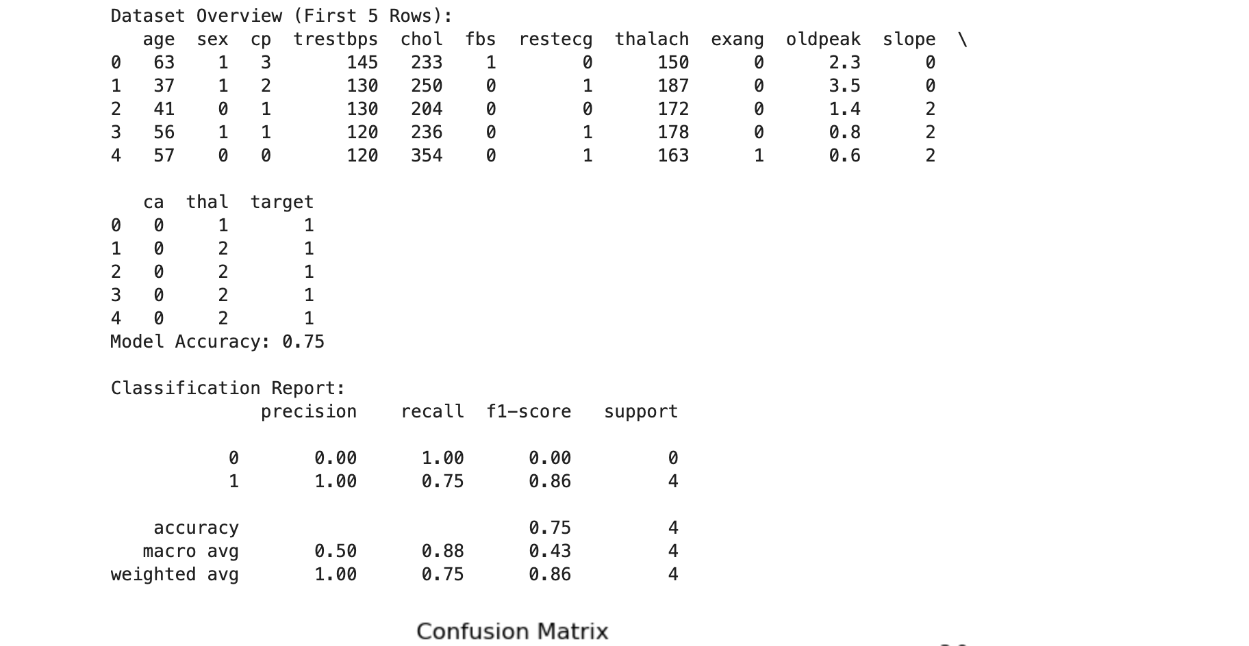Select the thalach value 187

coord(673,86)
